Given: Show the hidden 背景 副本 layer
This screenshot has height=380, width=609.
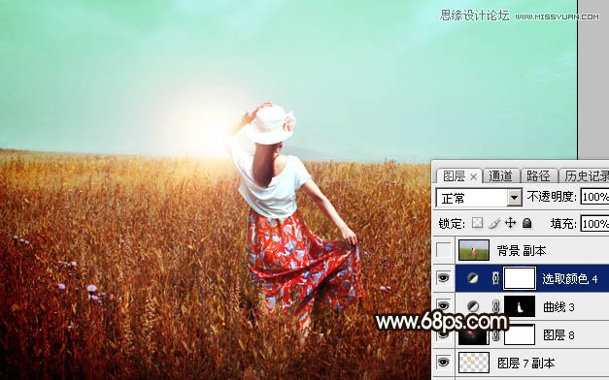Looking at the screenshot, I should pos(443,250).
